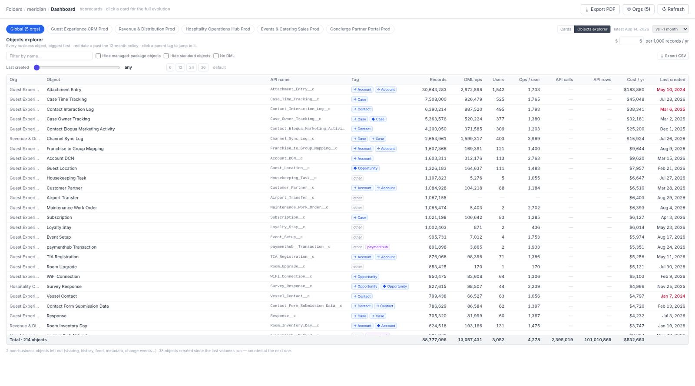This screenshot has height=386, width=695.
Task: Reset last created to default
Action: (x=219, y=67)
